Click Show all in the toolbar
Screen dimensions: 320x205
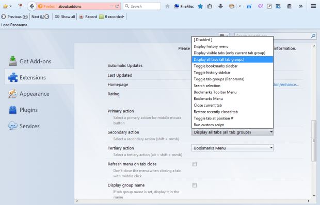click(x=65, y=16)
